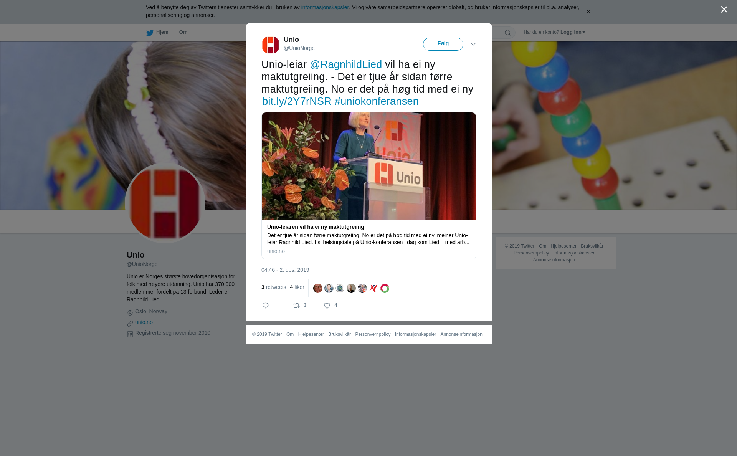Like the tweet with the heart icon
The image size is (737, 456).
pyautogui.click(x=327, y=306)
